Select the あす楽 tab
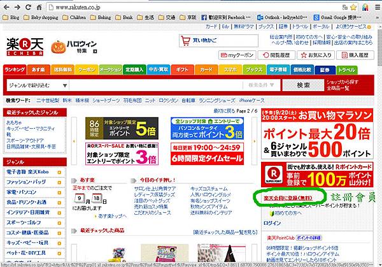This screenshot has width=382, height=267. coord(39,69)
